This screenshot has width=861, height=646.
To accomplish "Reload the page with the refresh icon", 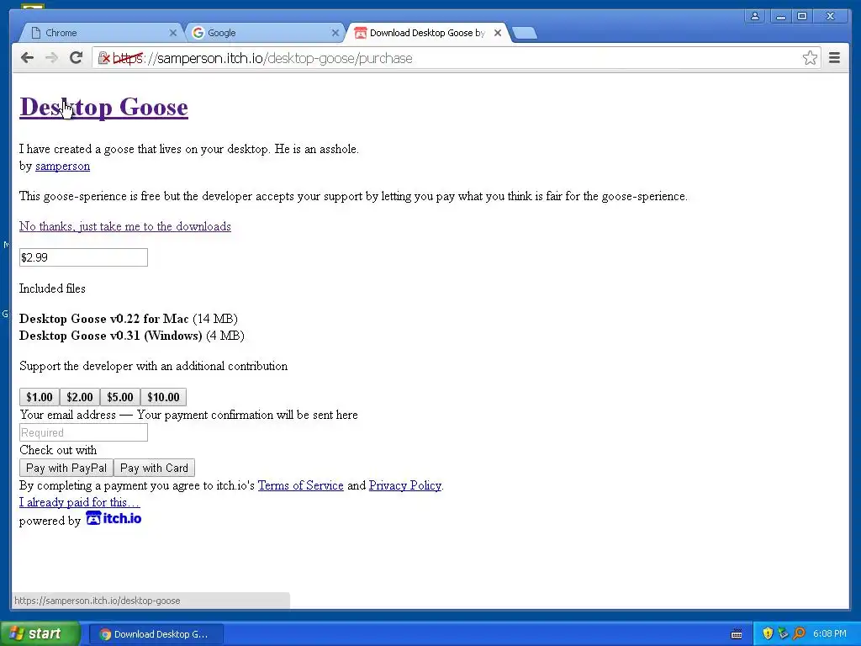I will pos(76,58).
